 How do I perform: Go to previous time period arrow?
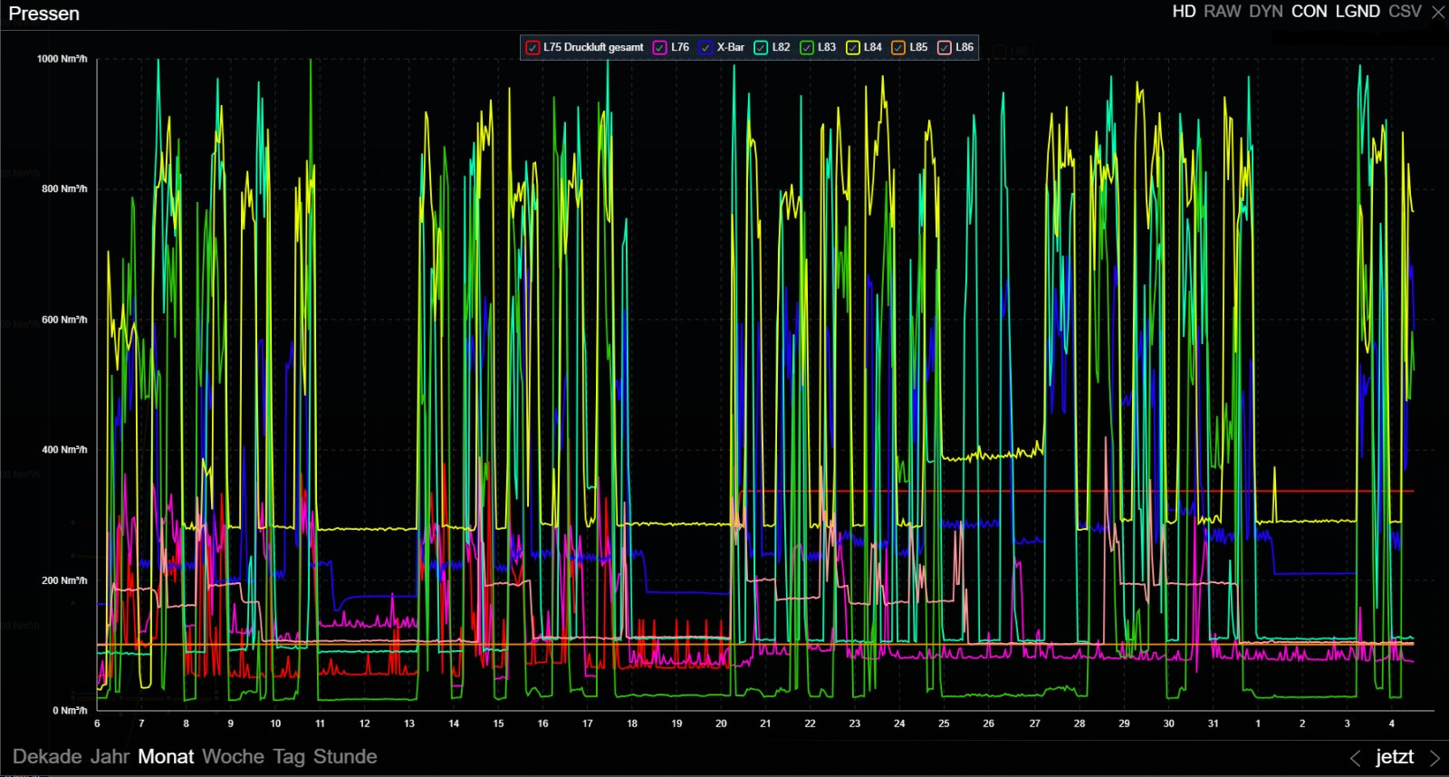coord(1355,758)
